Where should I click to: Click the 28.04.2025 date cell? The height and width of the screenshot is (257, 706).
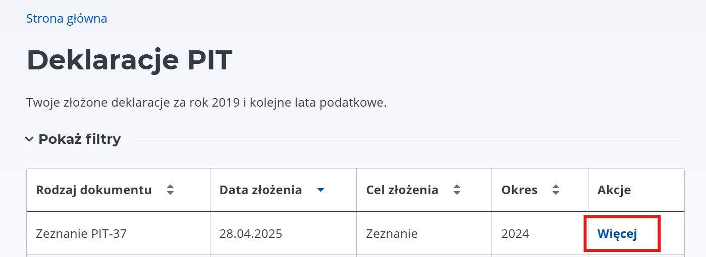click(x=251, y=234)
